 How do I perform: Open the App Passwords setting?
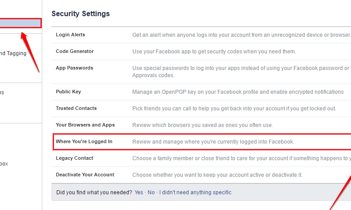click(x=74, y=68)
